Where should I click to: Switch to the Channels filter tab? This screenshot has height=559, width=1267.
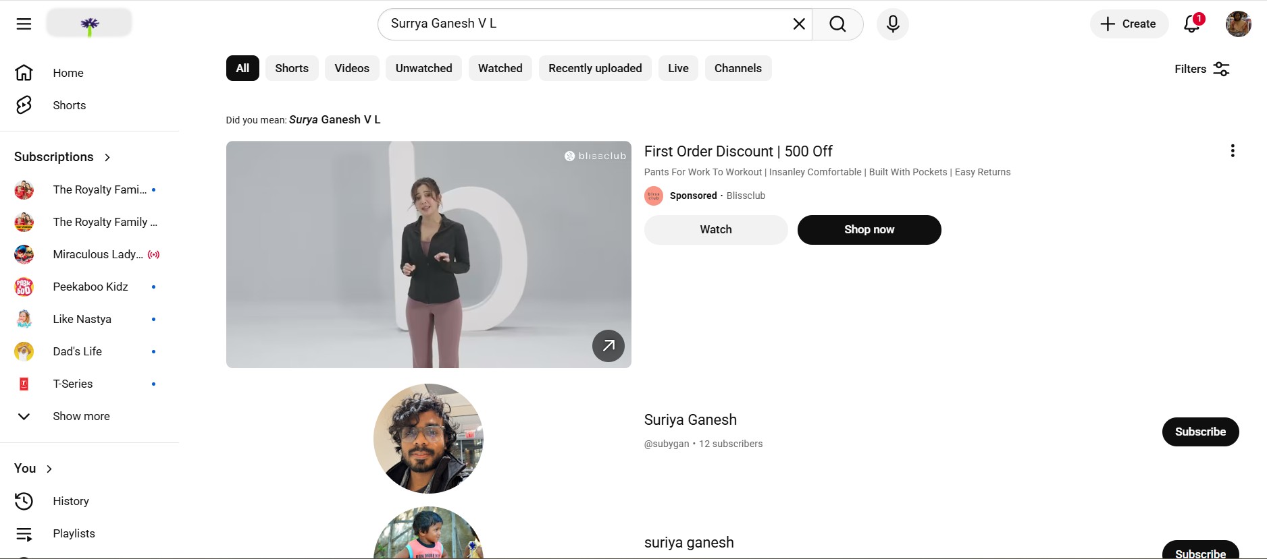click(738, 68)
